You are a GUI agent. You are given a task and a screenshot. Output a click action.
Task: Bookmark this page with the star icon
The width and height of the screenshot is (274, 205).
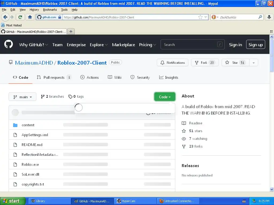(200, 17)
